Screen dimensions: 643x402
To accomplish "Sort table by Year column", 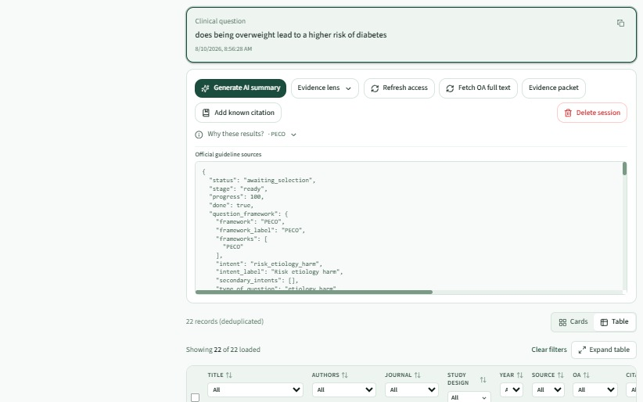I will click(519, 375).
